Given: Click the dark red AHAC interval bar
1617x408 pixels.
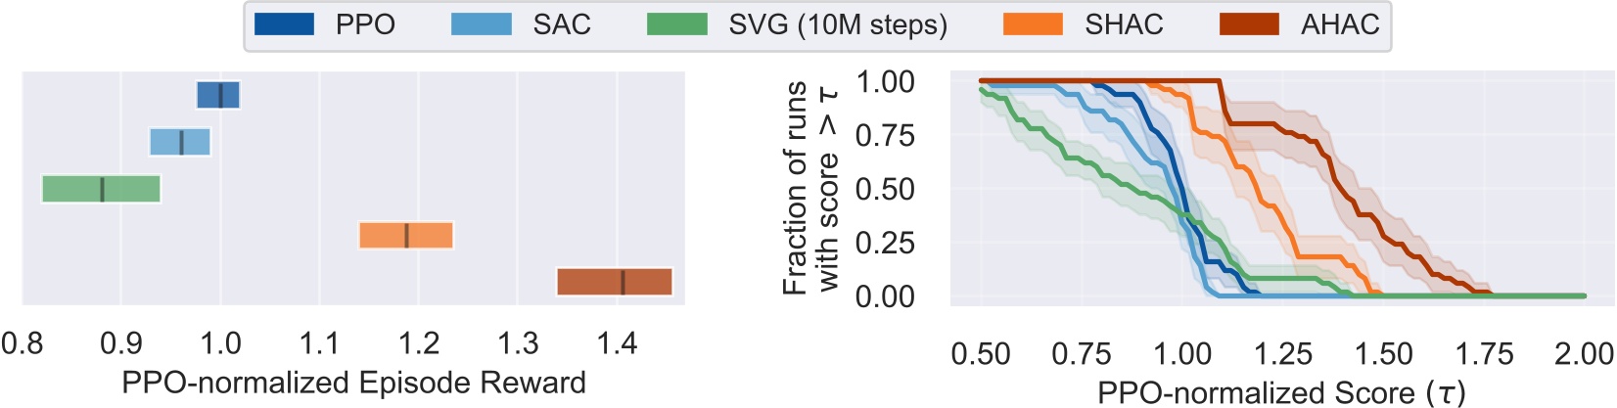Looking at the screenshot, I should (x=614, y=282).
